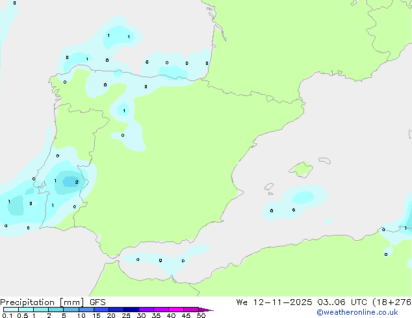412x318 pixels.
Task: Click the '2' precipitation value over Portugal
Action: tap(77, 182)
